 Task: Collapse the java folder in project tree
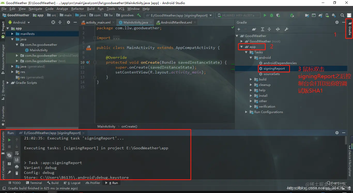12,39
